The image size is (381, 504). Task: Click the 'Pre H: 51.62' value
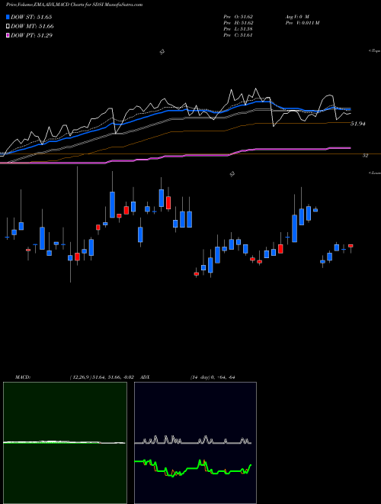tap(239, 23)
